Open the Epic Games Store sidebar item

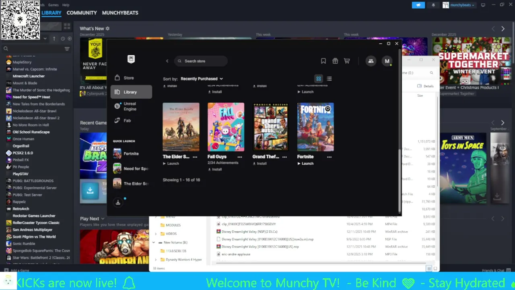coord(131,78)
